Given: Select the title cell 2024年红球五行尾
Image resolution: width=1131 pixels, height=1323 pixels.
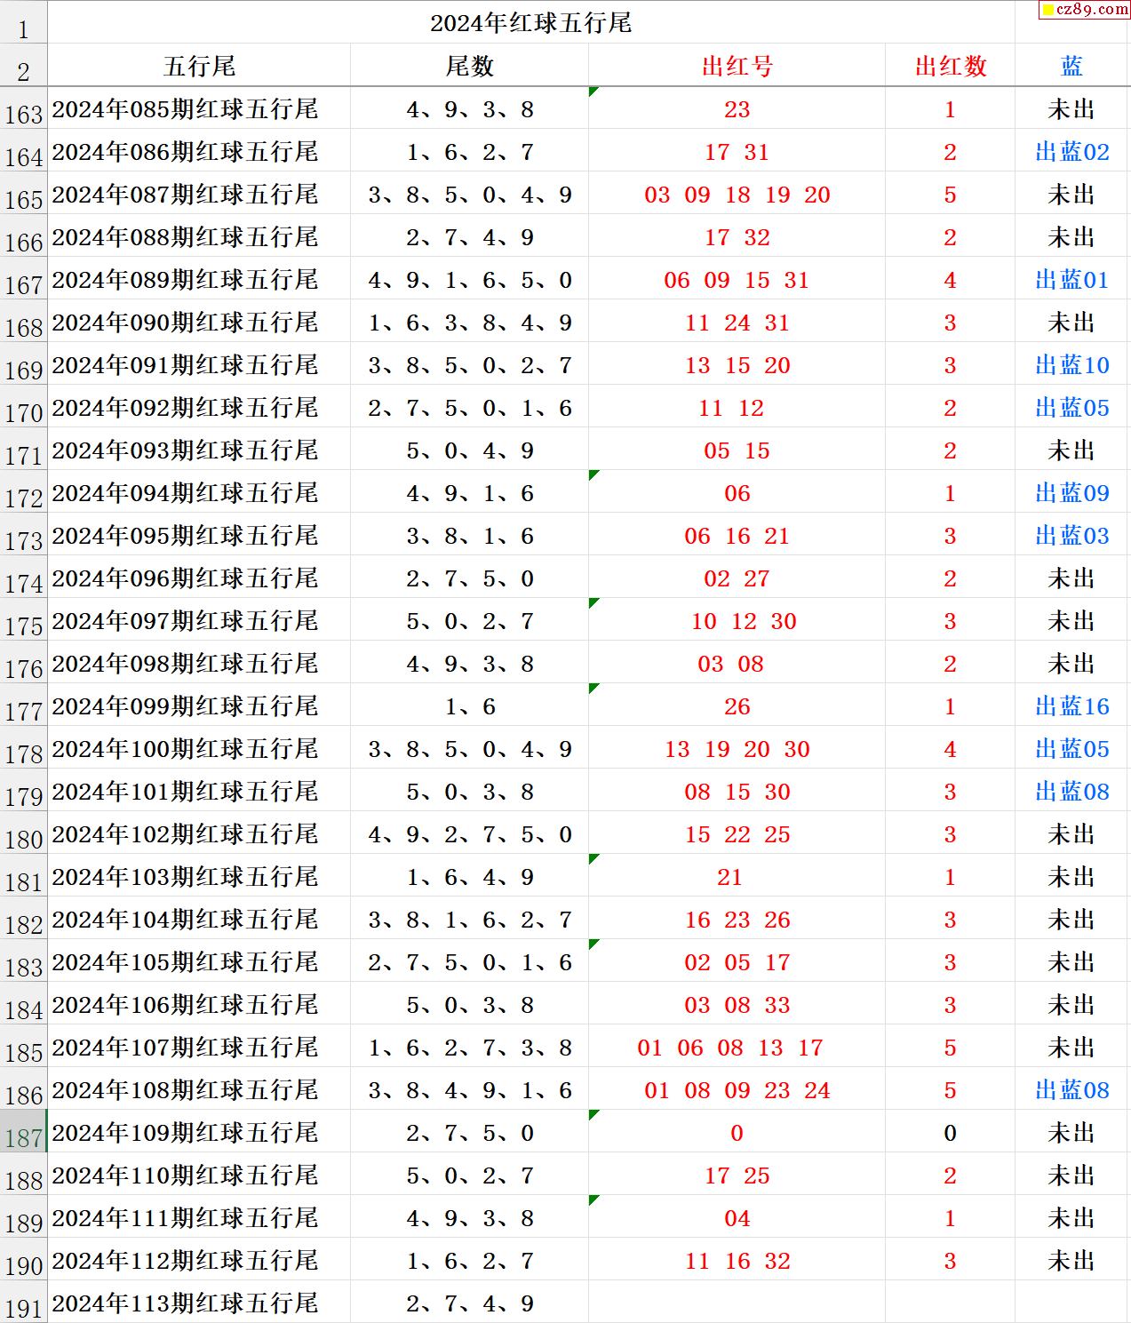Looking at the screenshot, I should coord(531,22).
